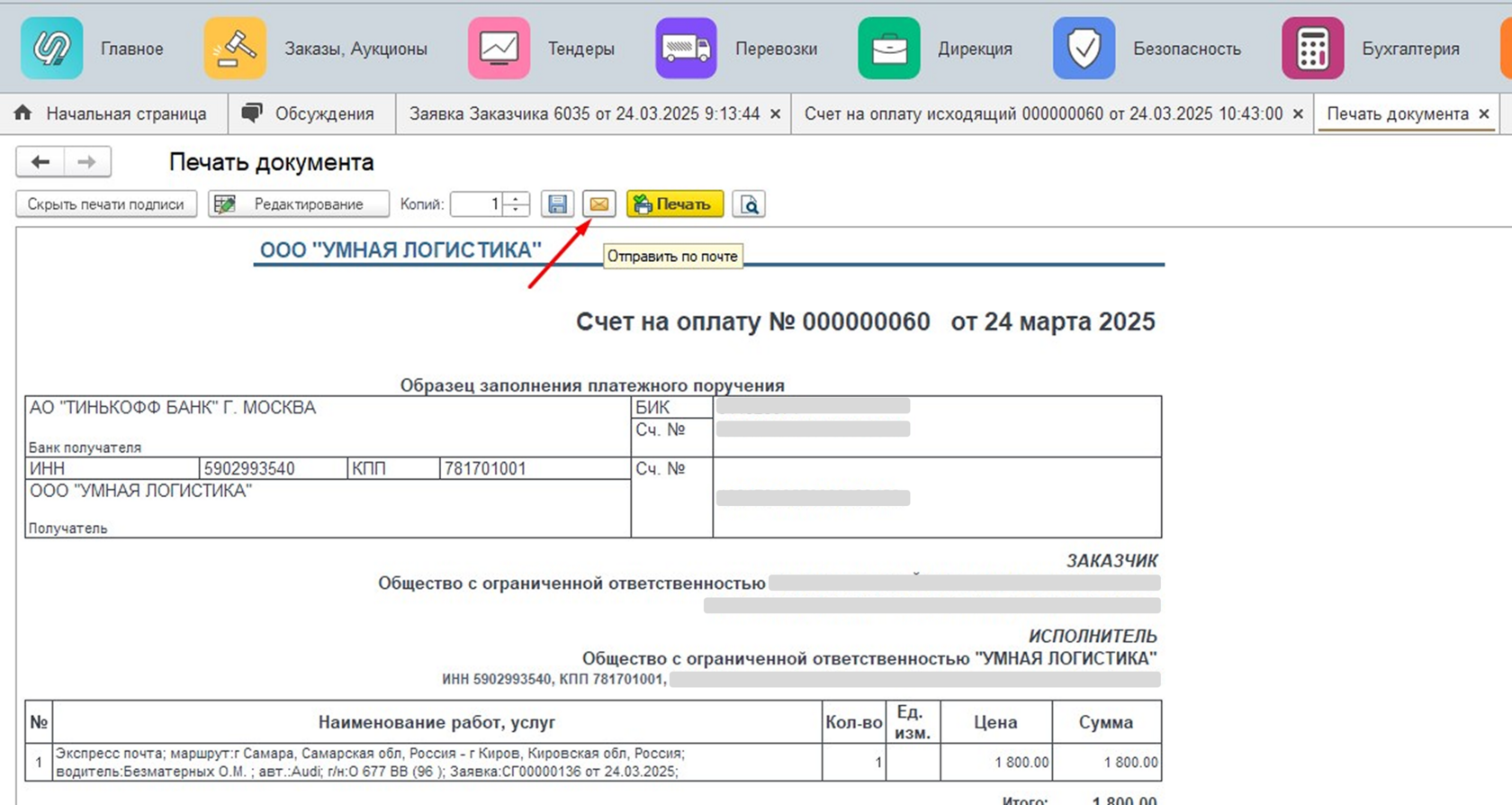Click Скрыть печати подписи button
The height and width of the screenshot is (805, 1512).
106,204
